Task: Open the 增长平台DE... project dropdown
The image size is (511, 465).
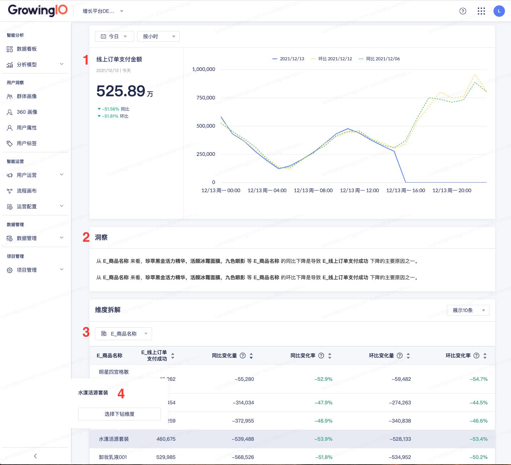Action: point(103,11)
